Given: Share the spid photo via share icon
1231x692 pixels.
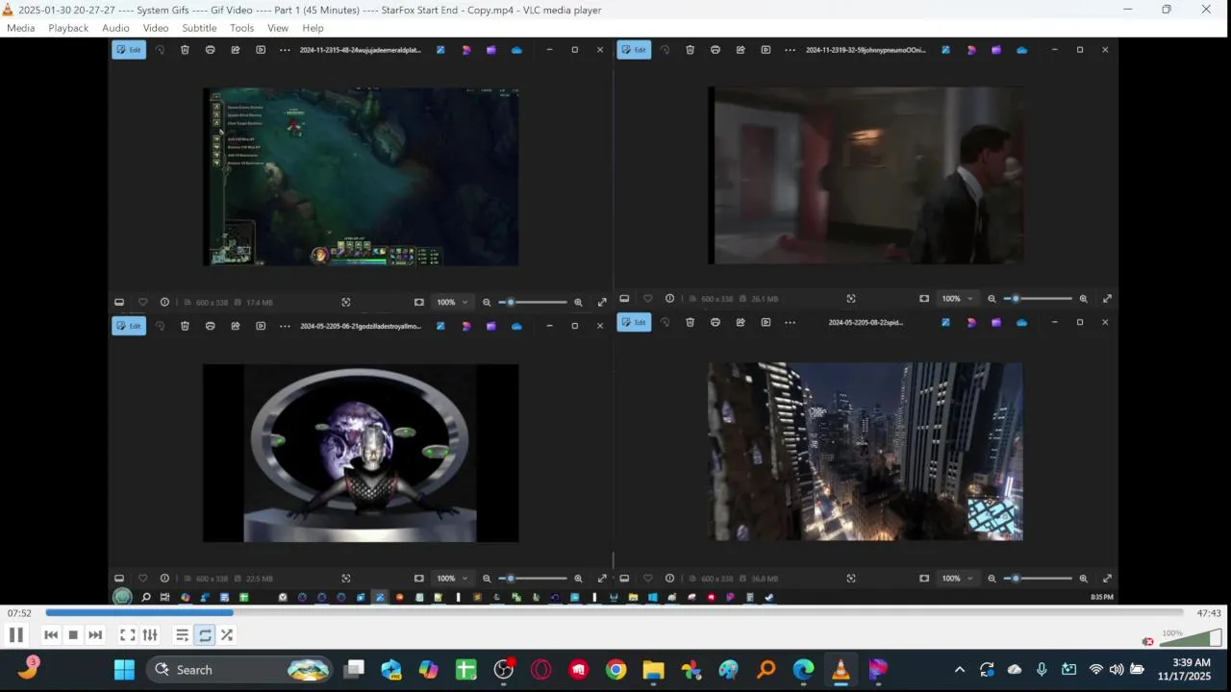Looking at the screenshot, I should click(x=741, y=322).
